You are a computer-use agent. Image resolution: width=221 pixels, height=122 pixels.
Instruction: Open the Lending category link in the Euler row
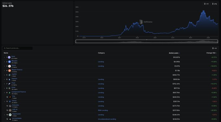pyautogui.click(x=101, y=88)
